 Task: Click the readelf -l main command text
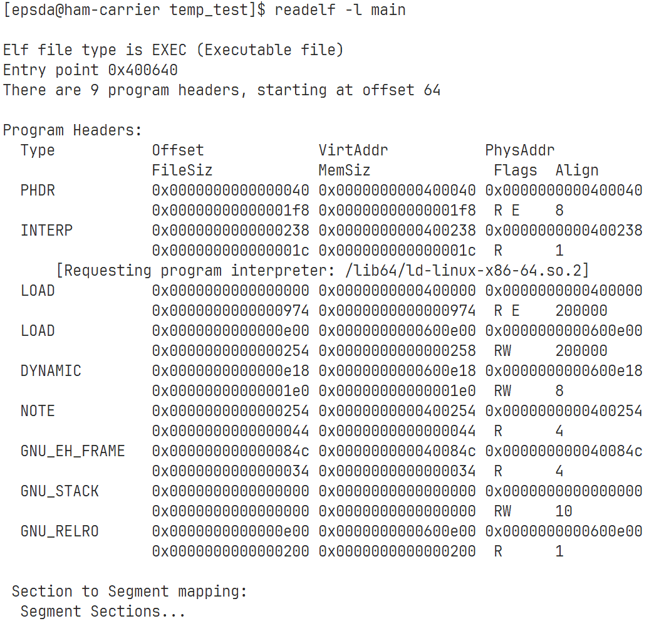point(340,9)
